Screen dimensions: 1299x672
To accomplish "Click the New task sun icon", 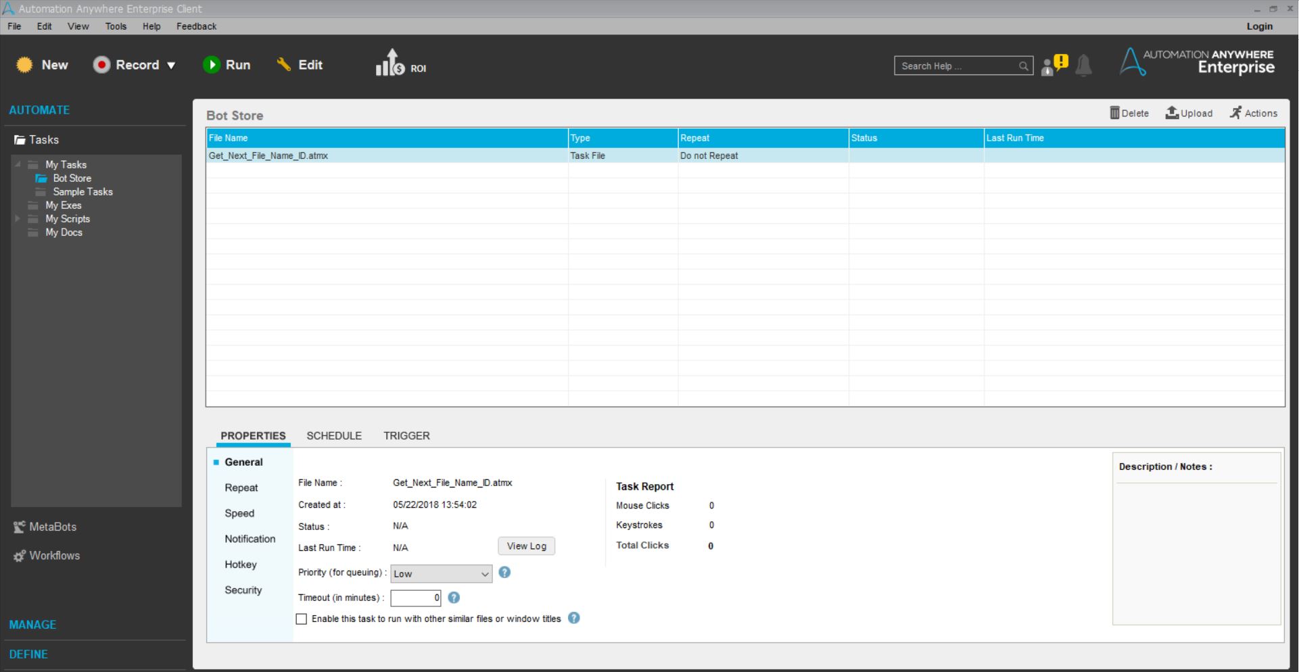I will click(x=24, y=65).
